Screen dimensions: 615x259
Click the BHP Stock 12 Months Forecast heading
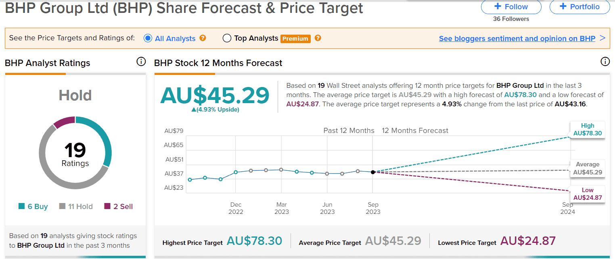218,63
